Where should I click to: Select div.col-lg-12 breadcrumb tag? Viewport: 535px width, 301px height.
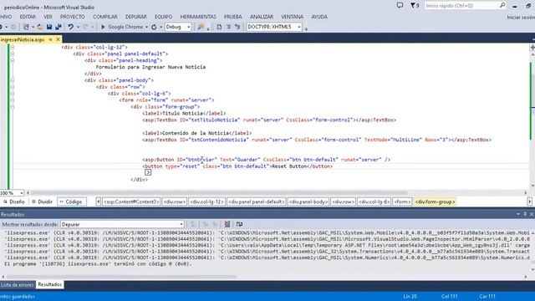point(206,202)
